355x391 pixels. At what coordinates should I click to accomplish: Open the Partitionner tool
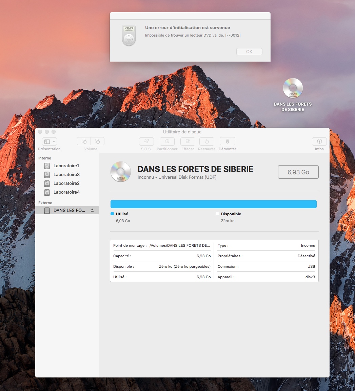coord(167,141)
